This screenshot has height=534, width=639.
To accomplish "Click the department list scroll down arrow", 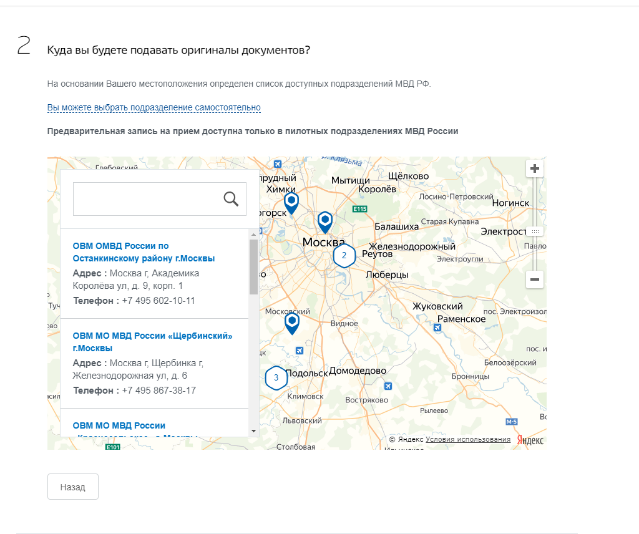I will tap(253, 430).
